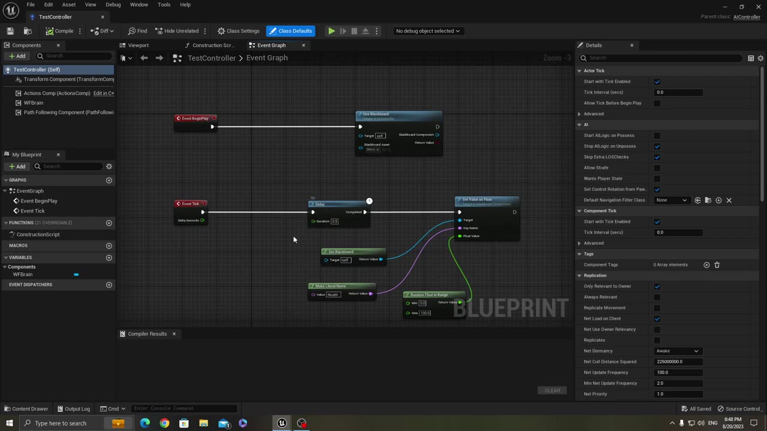The image size is (767, 431).
Task: Open the File menu
Action: point(31,5)
